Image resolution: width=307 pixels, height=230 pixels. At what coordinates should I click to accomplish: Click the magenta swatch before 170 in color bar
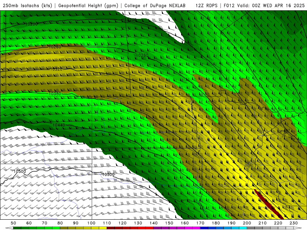coord(196,228)
